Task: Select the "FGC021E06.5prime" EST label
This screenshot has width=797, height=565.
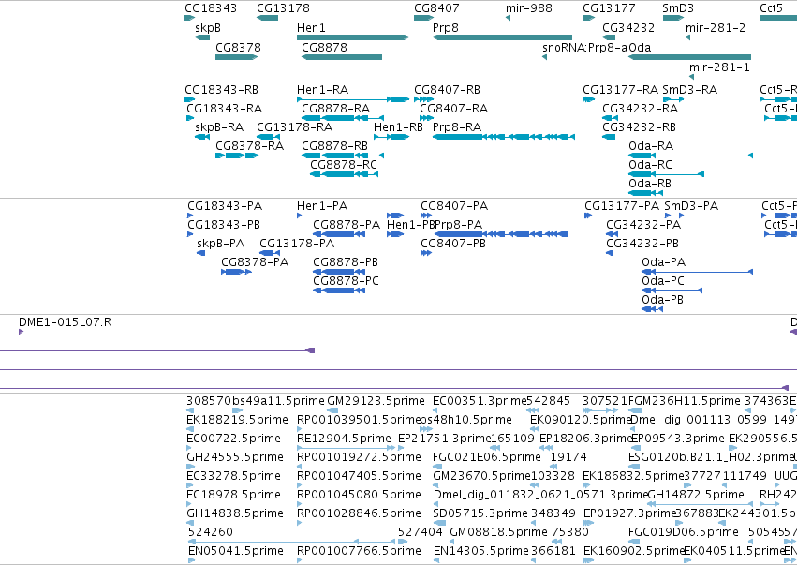Action: (x=486, y=457)
